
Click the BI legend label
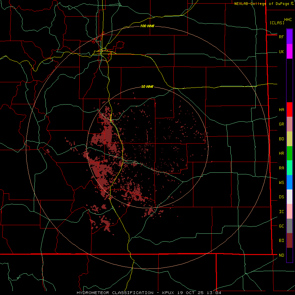pos(281,241)
